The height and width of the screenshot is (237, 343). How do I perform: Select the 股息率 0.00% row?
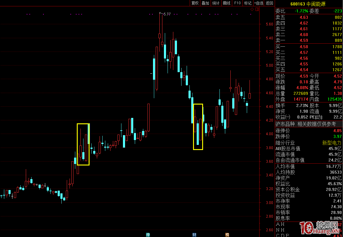pyautogui.click(x=309, y=218)
